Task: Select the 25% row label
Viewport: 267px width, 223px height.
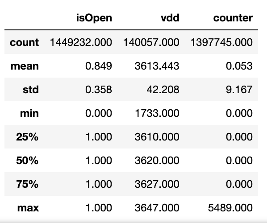Action: [27, 136]
